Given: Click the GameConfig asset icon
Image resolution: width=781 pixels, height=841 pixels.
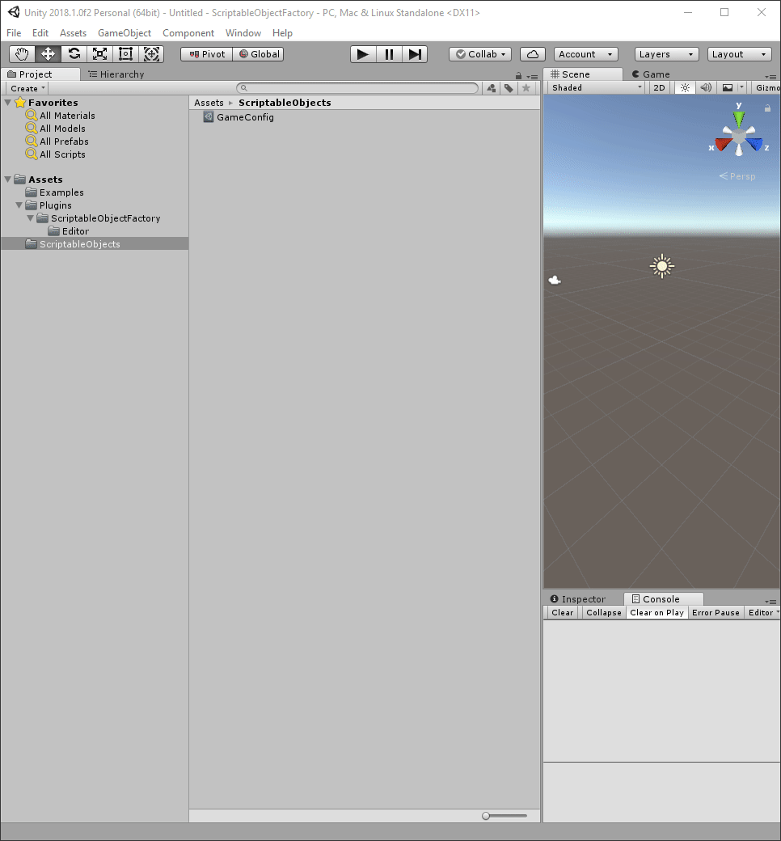Looking at the screenshot, I should pyautogui.click(x=209, y=116).
